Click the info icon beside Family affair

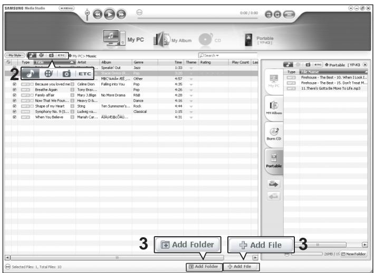[72, 95]
